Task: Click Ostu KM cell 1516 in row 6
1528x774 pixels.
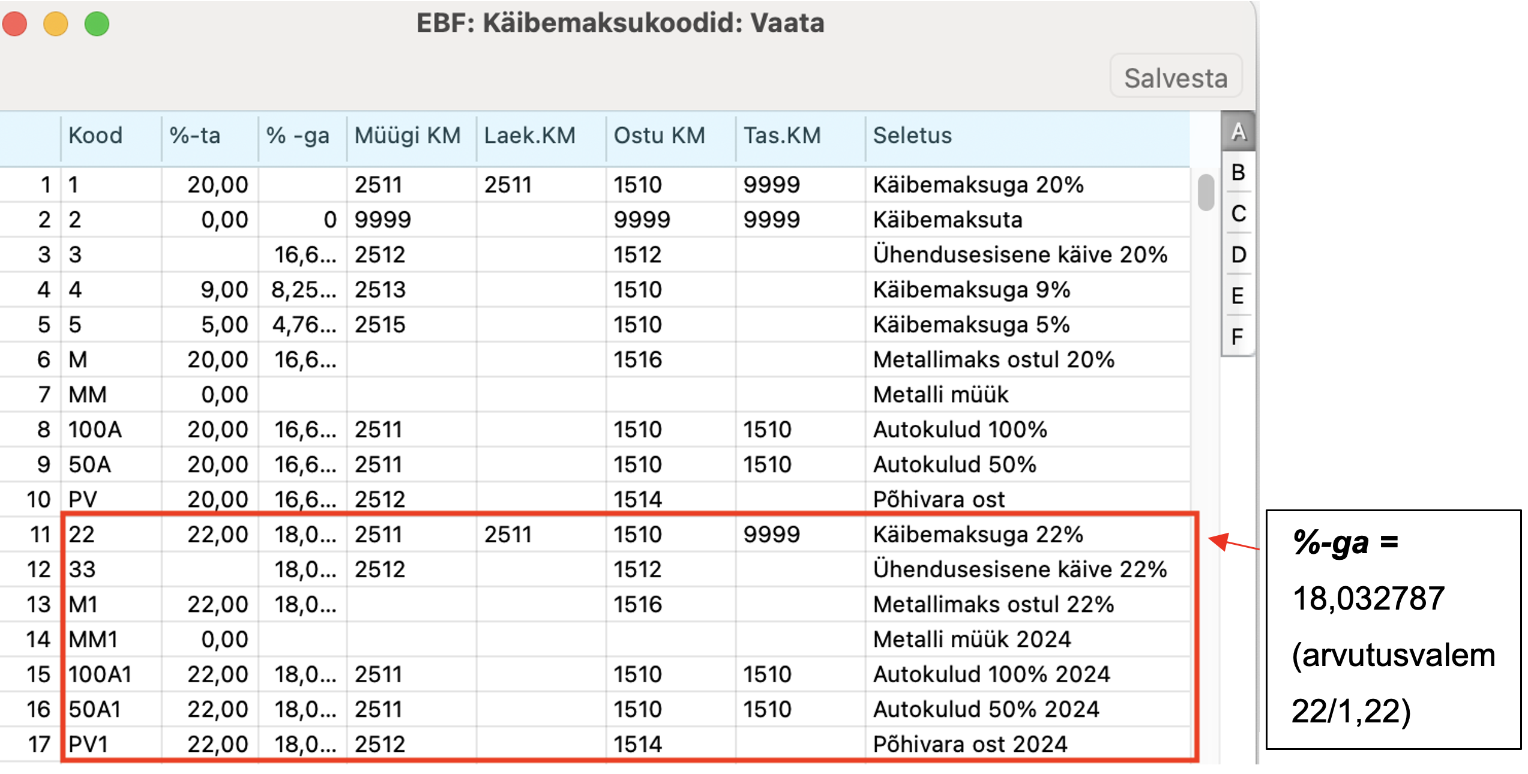Action: 670,359
